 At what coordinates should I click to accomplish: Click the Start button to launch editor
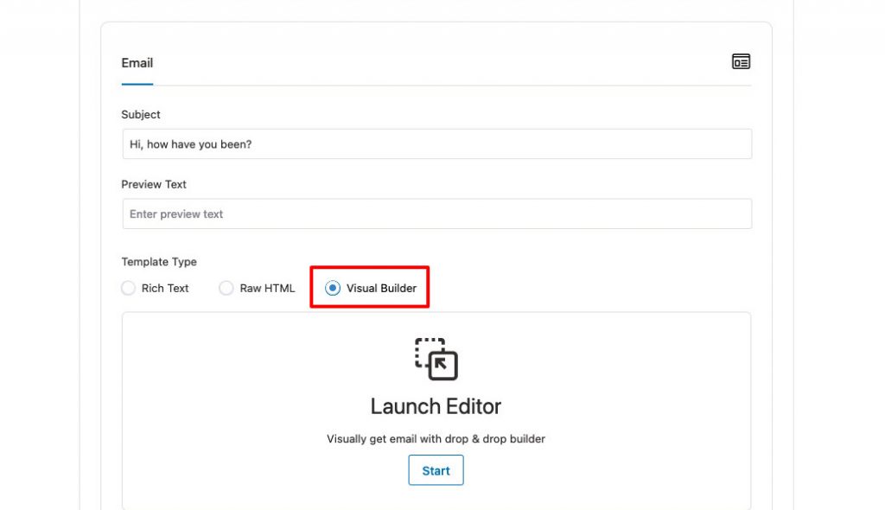436,470
